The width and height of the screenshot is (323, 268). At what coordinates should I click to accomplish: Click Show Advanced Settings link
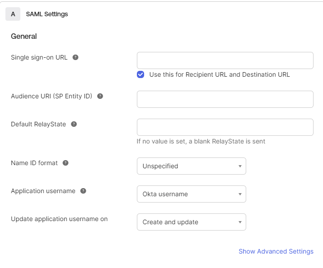(276, 251)
